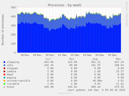Click sleeping average value 301.21
129x96 pixels.
pos(96,62)
